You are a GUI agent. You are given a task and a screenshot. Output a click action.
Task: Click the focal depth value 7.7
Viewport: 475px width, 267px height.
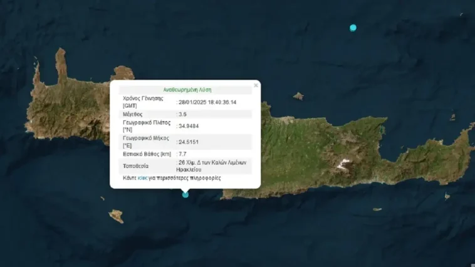pyautogui.click(x=184, y=154)
